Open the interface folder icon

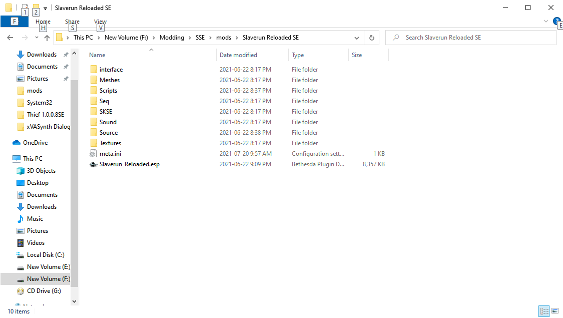point(94,69)
